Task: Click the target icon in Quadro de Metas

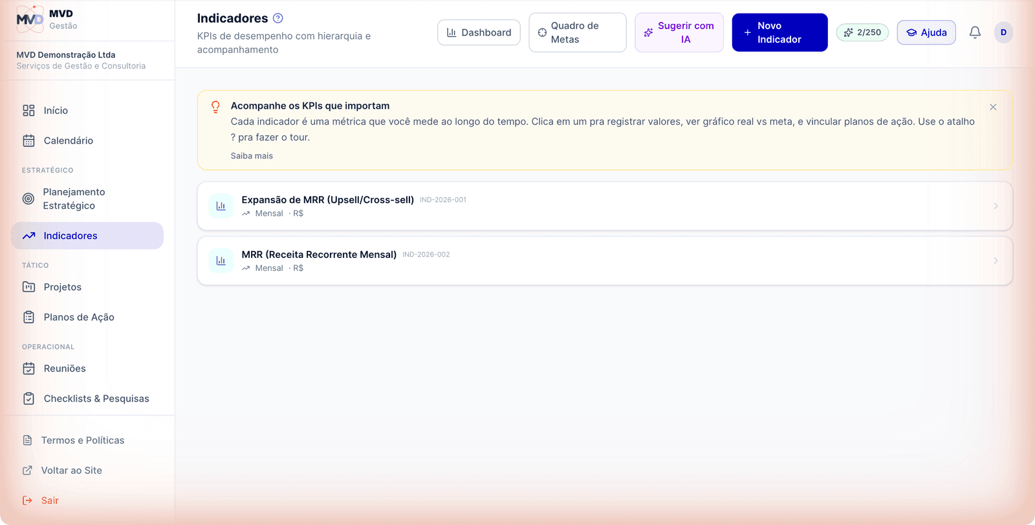Action: coord(542,32)
